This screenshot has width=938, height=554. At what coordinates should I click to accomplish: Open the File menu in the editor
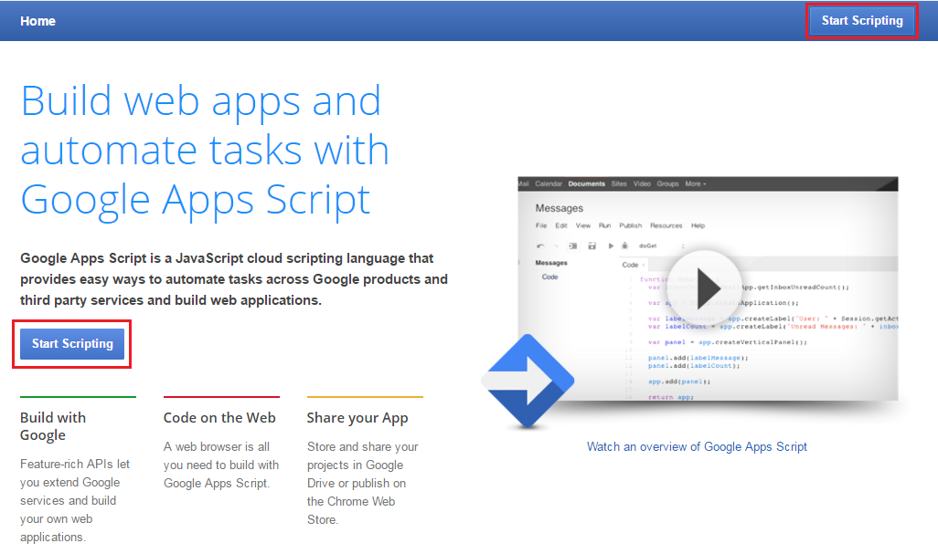click(x=543, y=225)
